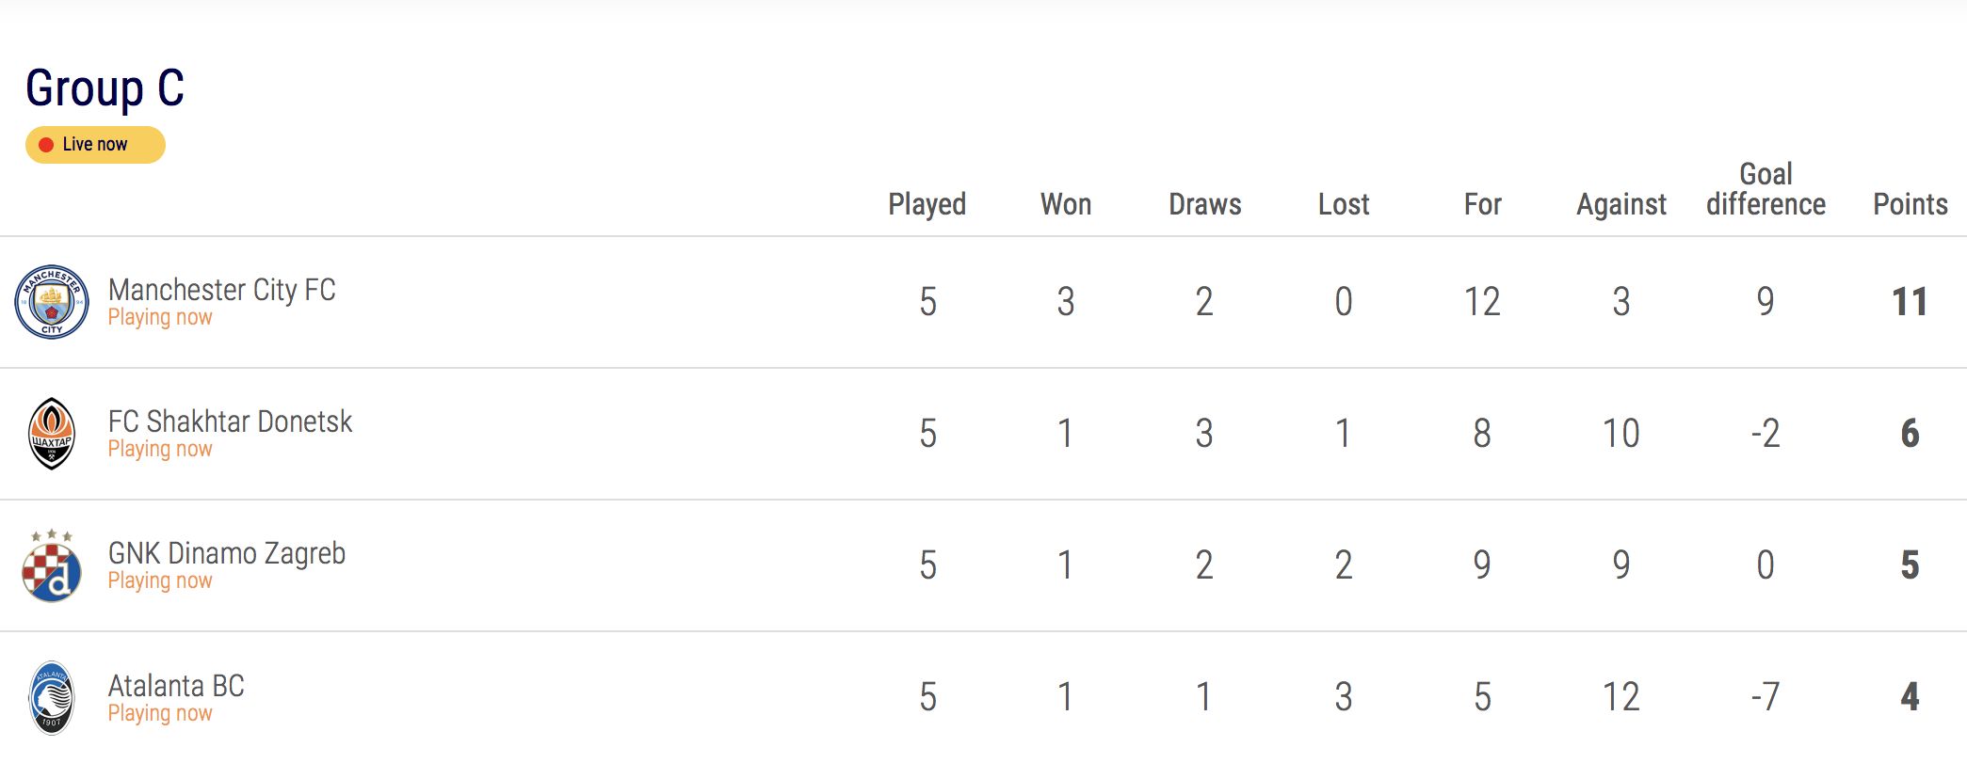This screenshot has width=1967, height=779.
Task: Click the red live indicator dot
Action: click(46, 145)
